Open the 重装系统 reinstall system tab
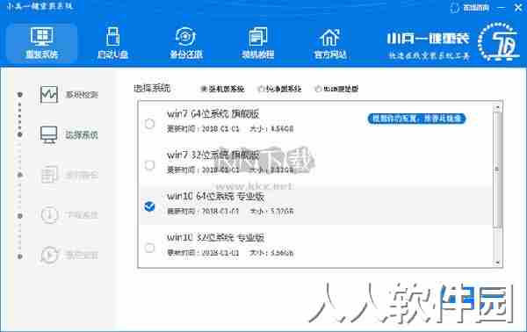 pos(41,43)
